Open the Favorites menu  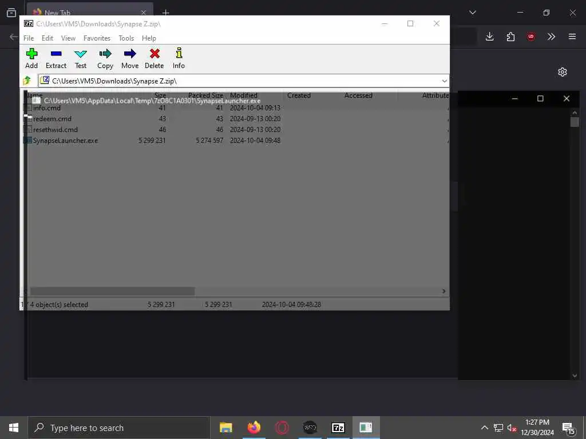97,38
